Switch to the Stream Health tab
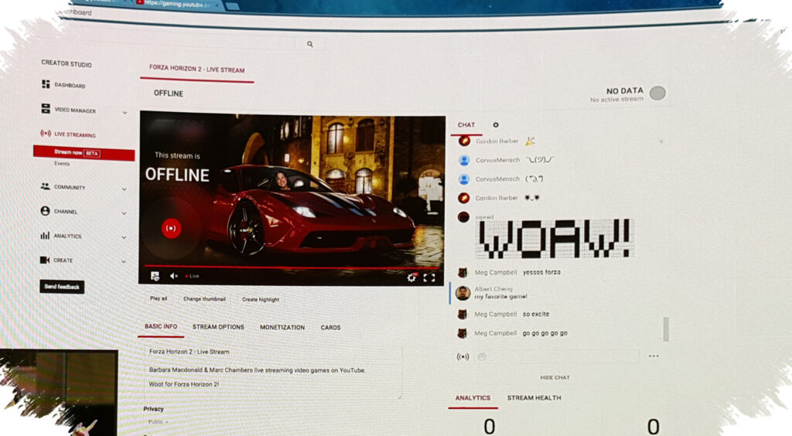Image resolution: width=792 pixels, height=436 pixels. click(x=534, y=397)
